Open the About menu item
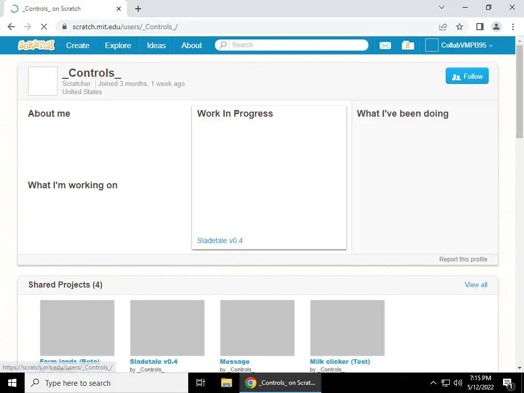524x393 pixels. (192, 45)
